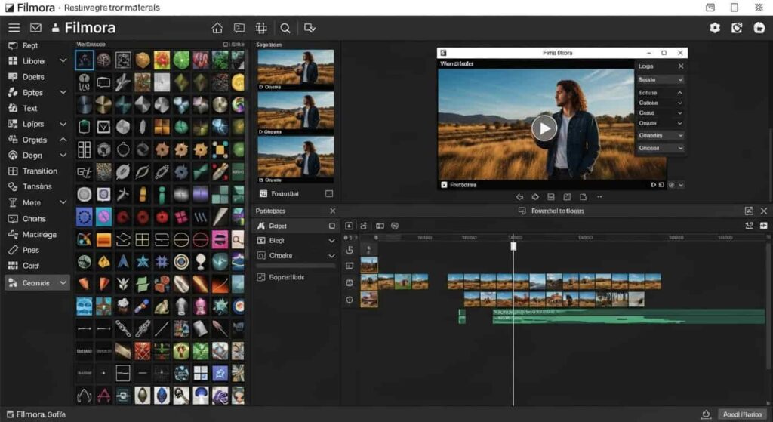Open the hamburger menu in the top bar
The height and width of the screenshot is (422, 773).
coord(14,28)
